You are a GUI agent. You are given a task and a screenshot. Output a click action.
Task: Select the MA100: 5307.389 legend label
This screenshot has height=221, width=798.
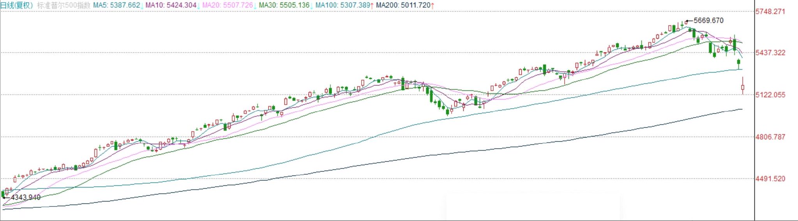pos(342,5)
